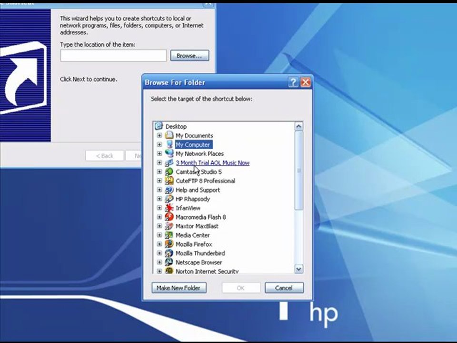This screenshot has width=457, height=343.
Task: Expand the Media Center node
Action: pos(159,235)
